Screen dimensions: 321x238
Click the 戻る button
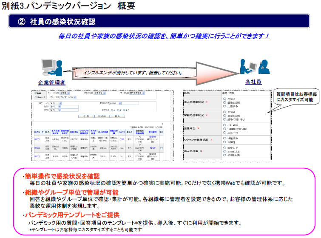click(x=117, y=116)
